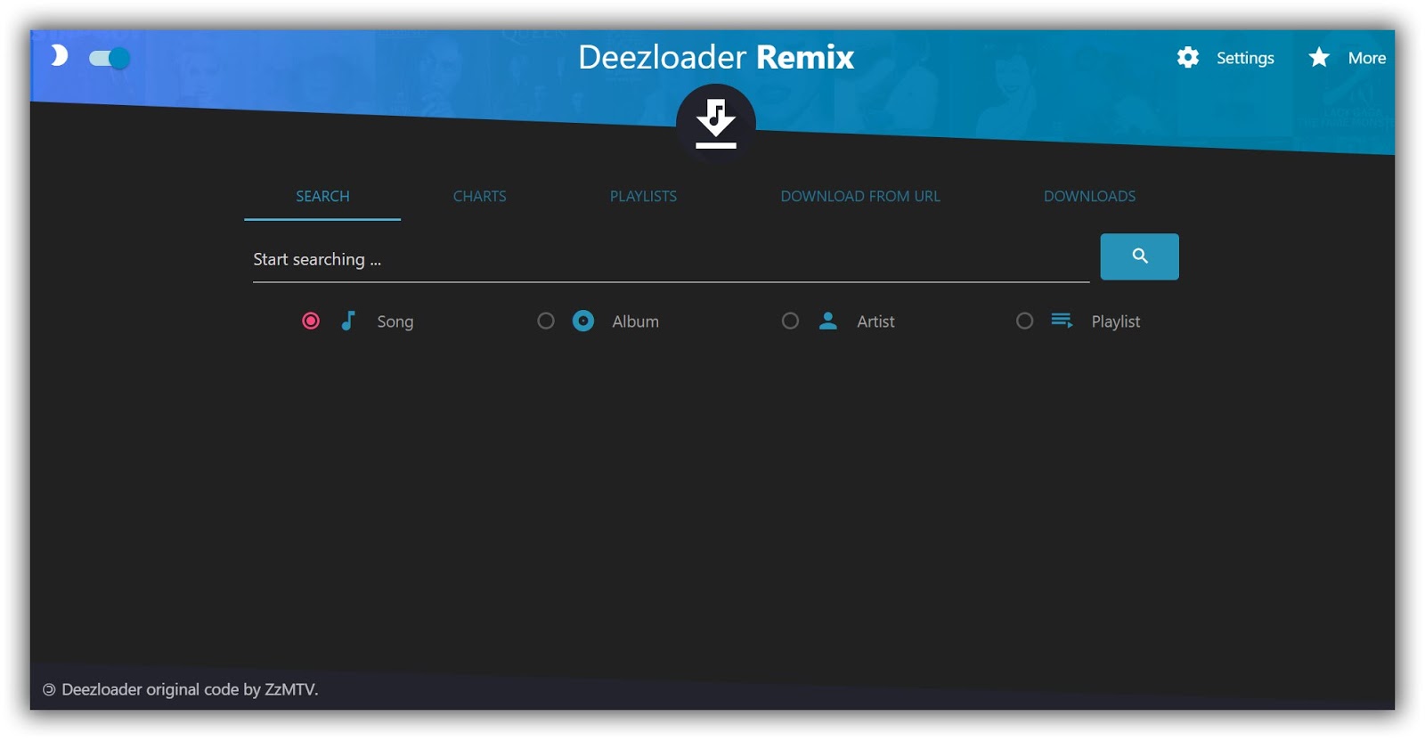This screenshot has height=740, width=1425.
Task: Click the Start searching input field
Action: click(x=671, y=259)
